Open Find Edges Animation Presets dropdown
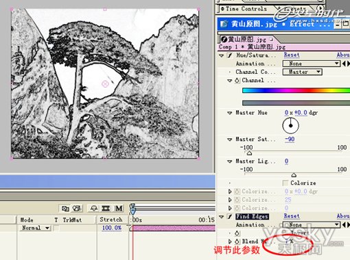This screenshot has height=260, width=350. click(312, 224)
